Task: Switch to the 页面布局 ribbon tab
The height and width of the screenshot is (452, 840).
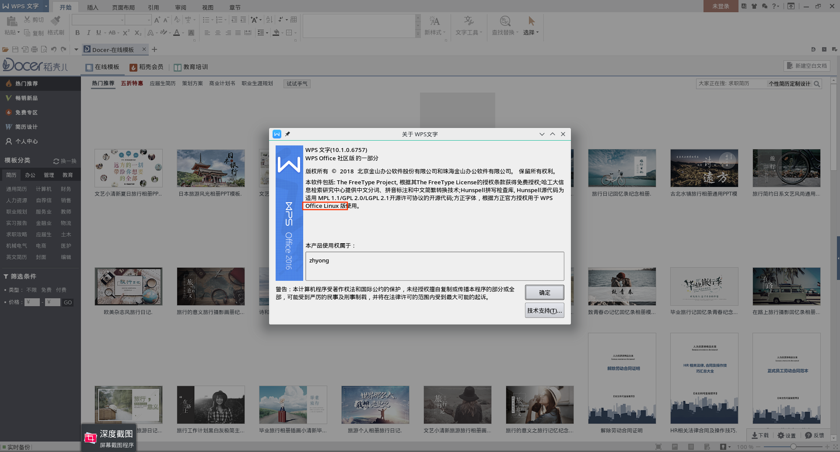Action: coord(123,7)
